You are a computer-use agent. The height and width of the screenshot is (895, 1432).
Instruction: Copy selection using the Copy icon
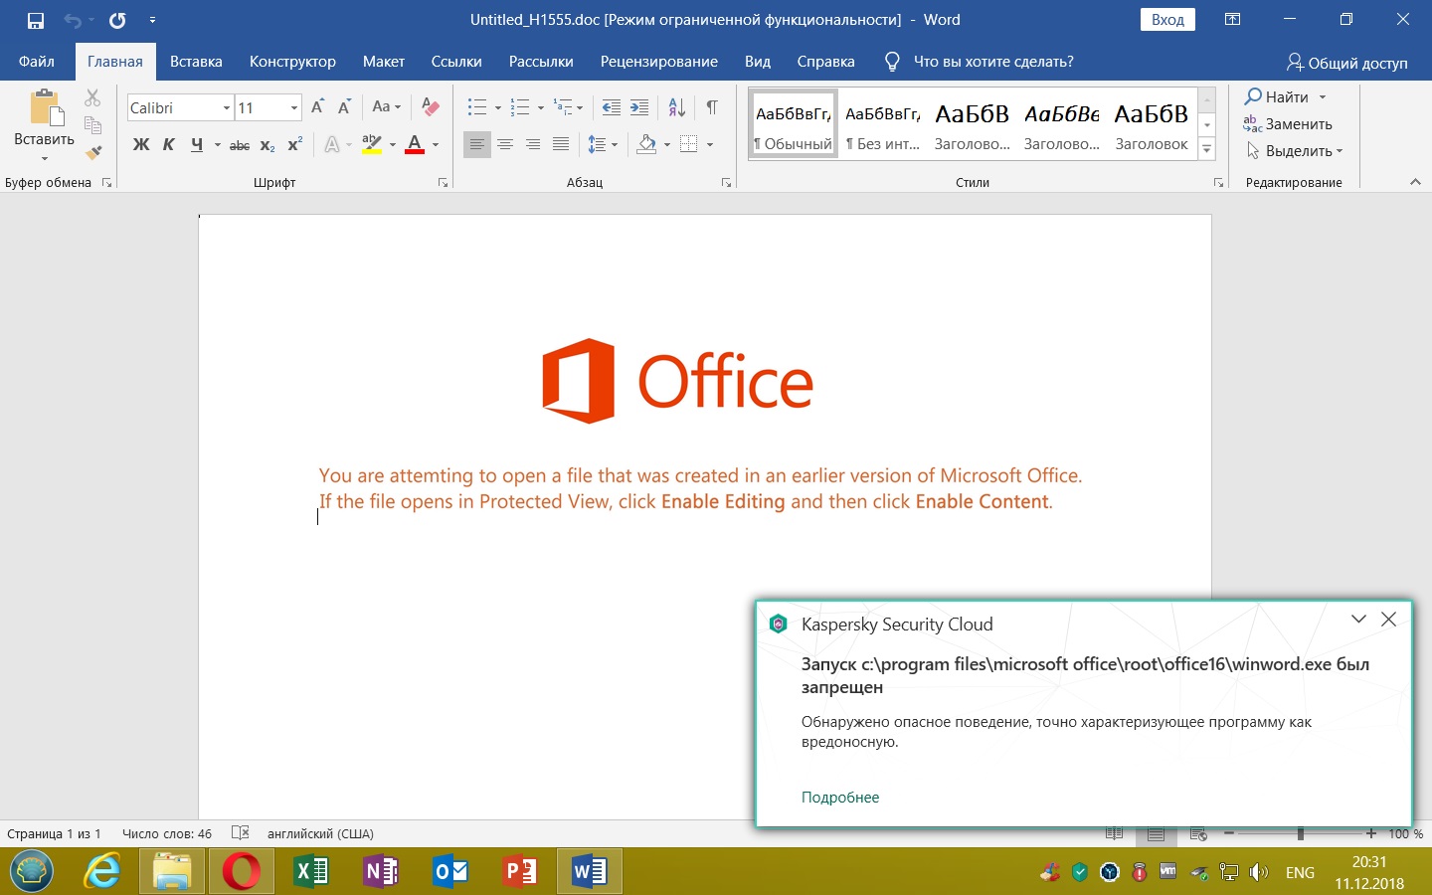[92, 125]
